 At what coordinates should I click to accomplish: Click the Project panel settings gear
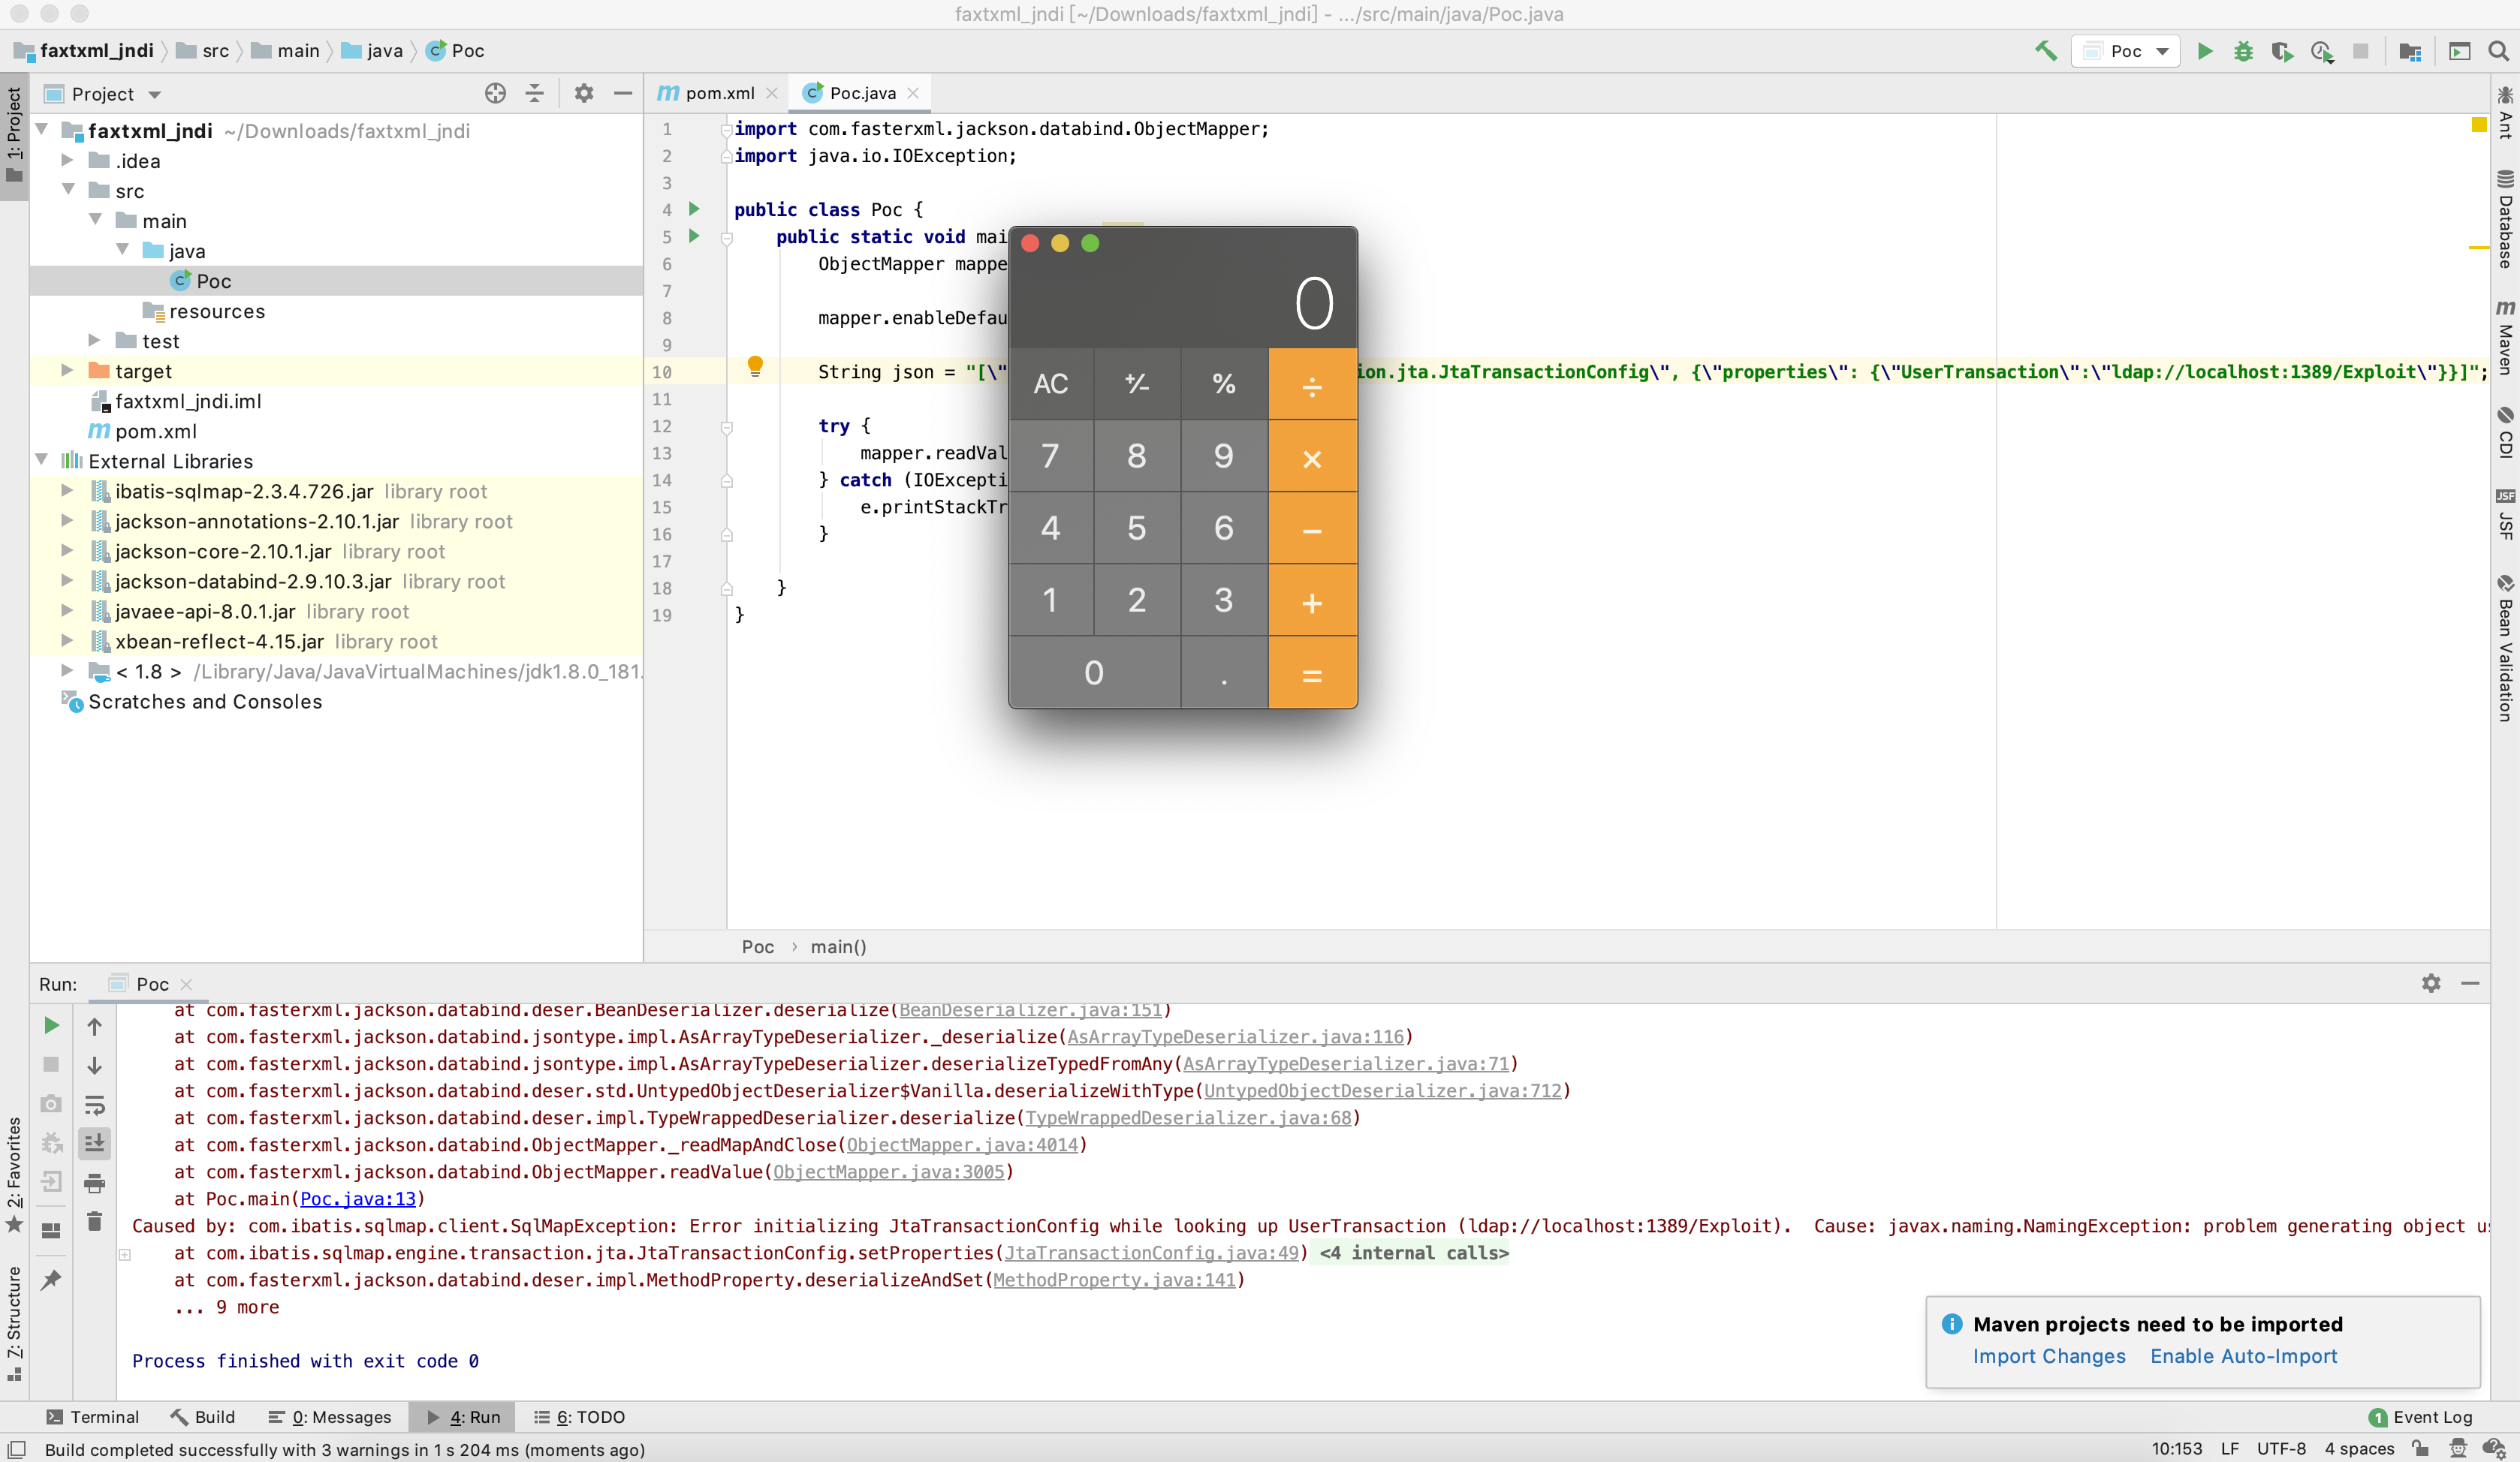point(584,93)
